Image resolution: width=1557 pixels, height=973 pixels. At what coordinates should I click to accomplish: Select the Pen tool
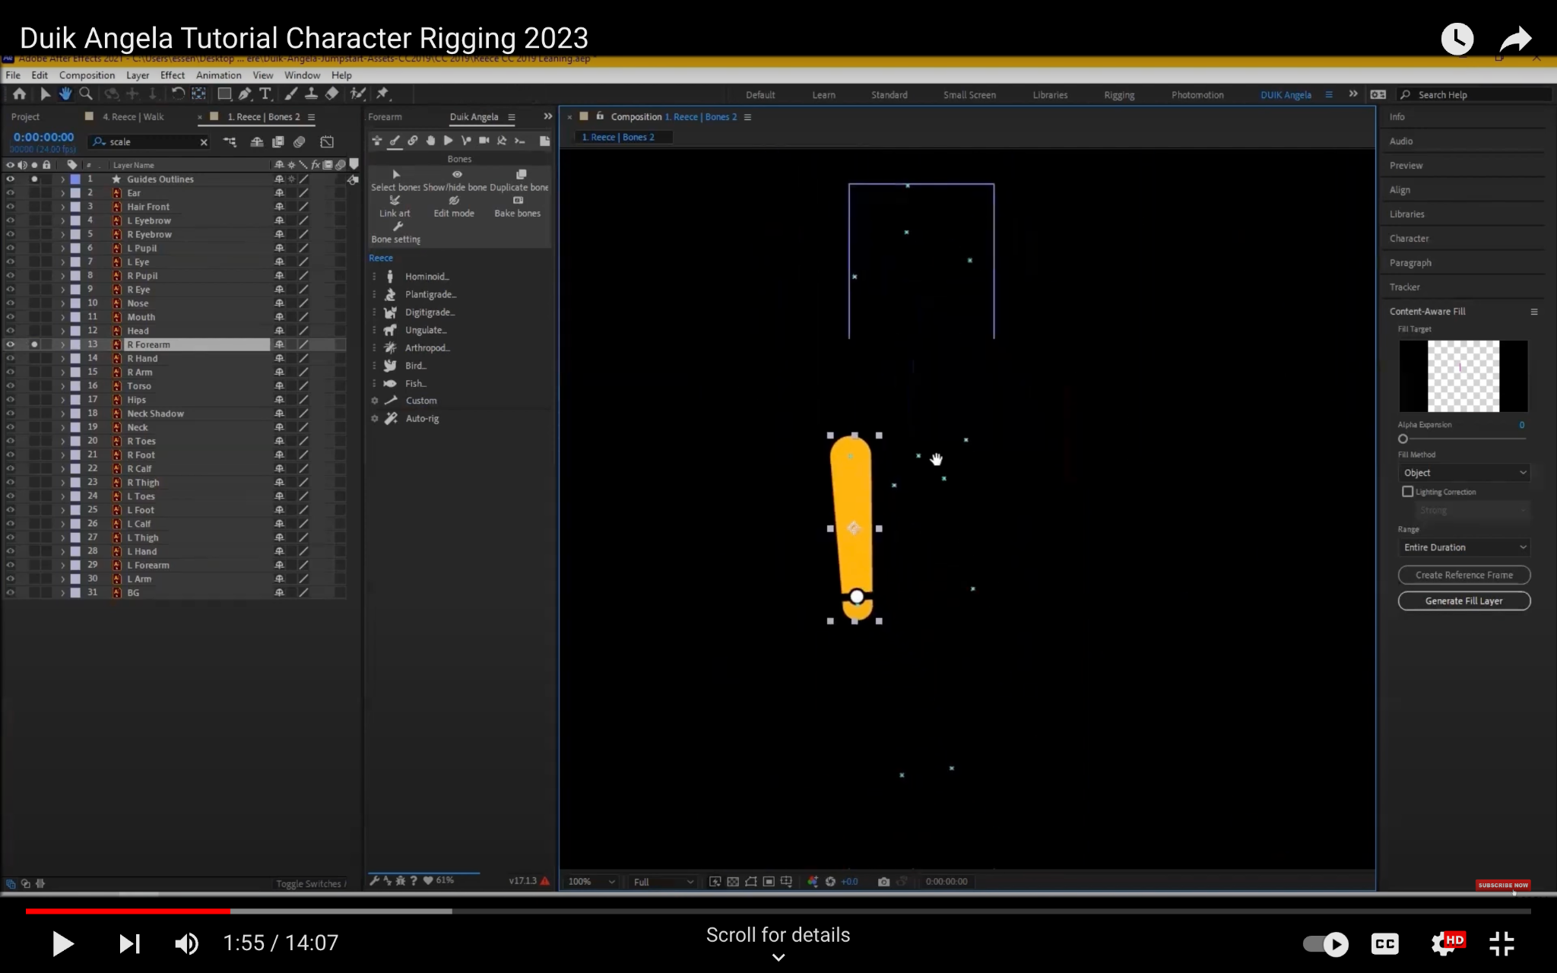coord(245,93)
